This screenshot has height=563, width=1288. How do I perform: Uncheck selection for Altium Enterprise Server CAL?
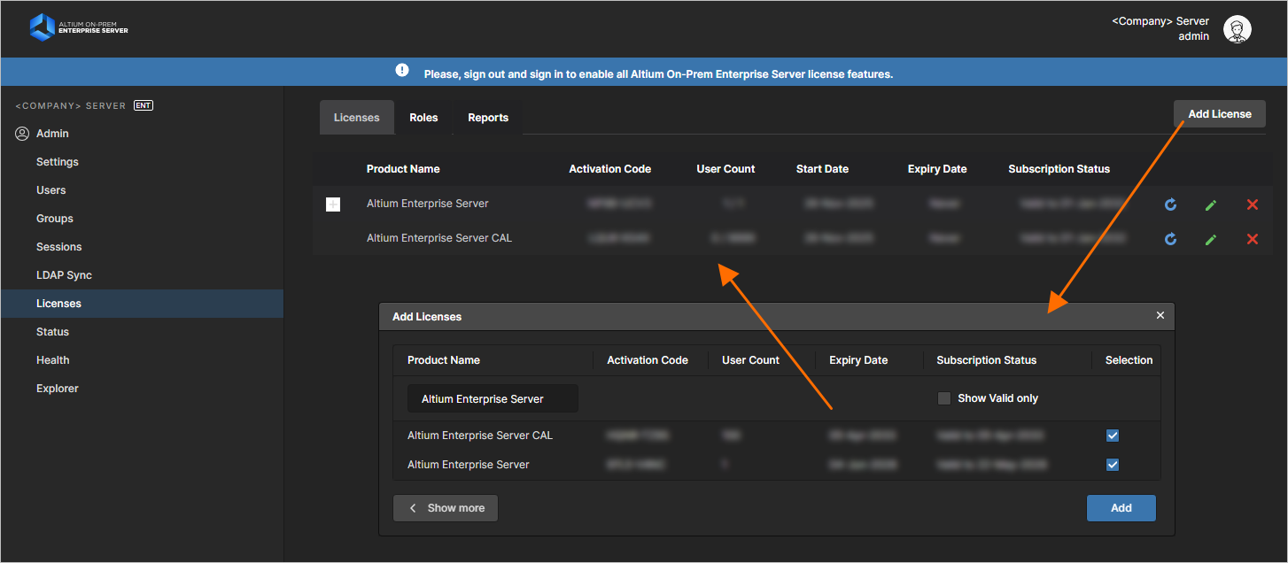[x=1113, y=436]
